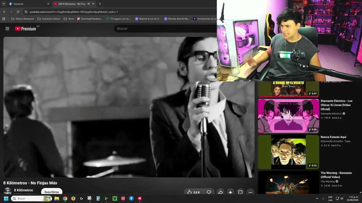Open Chrome apps grid shortcut
The width and height of the screenshot is (362, 203).
tap(4, 19)
